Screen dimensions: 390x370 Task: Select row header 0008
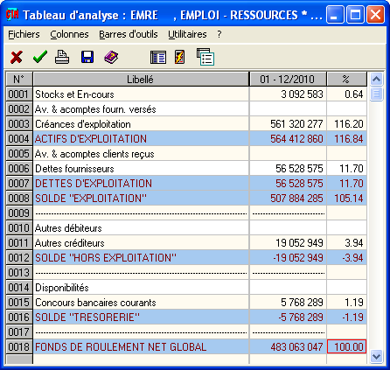19,199
